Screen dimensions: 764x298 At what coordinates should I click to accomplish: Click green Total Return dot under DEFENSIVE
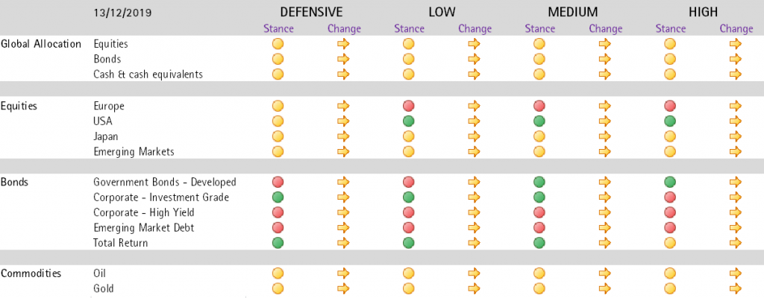click(278, 242)
